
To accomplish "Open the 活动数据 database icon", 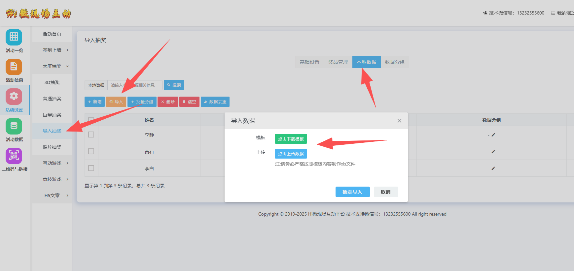I will 14,126.
